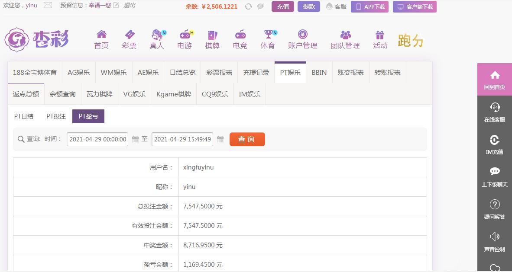512x272 pixels.
Task: Switch to Kgame棋牌 tab
Action: (174, 94)
